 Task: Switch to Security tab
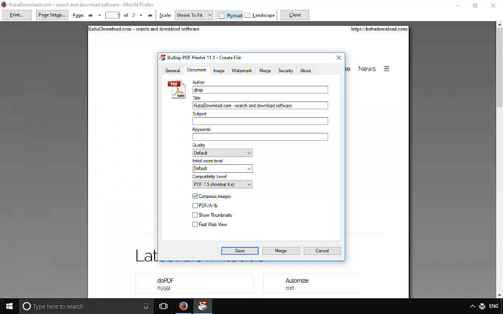pyautogui.click(x=286, y=71)
